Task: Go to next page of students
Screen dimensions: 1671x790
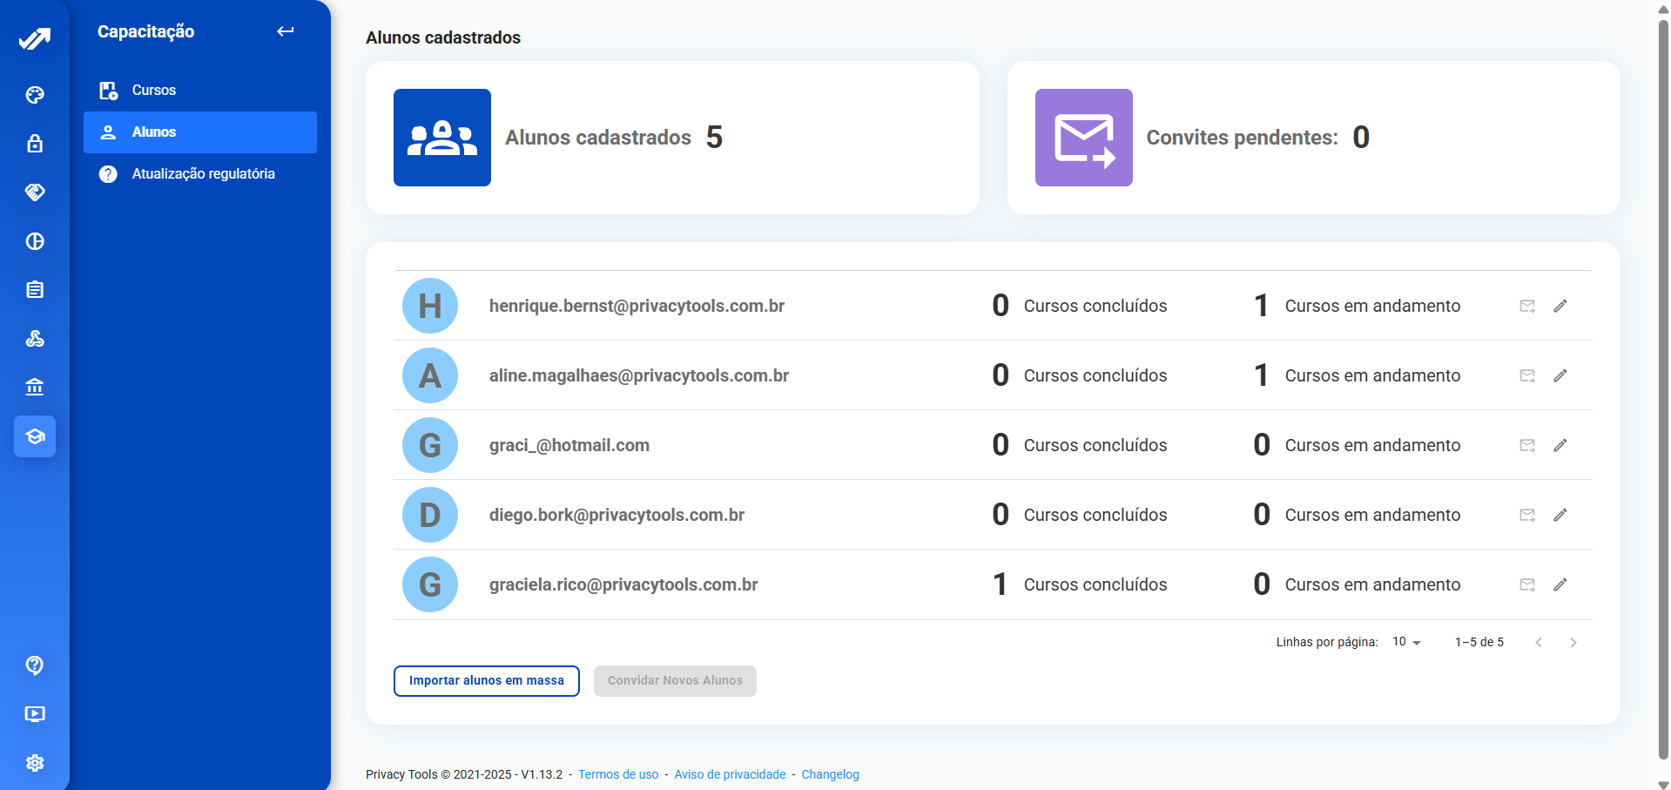Action: click(x=1573, y=643)
